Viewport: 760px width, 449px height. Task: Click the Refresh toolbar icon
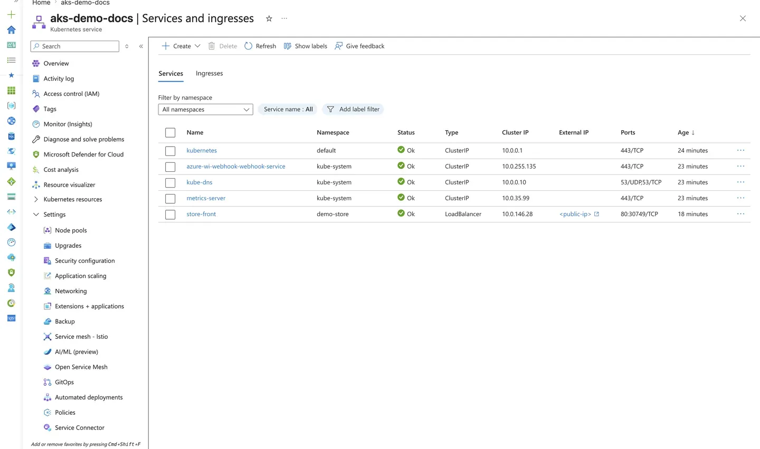coord(249,46)
